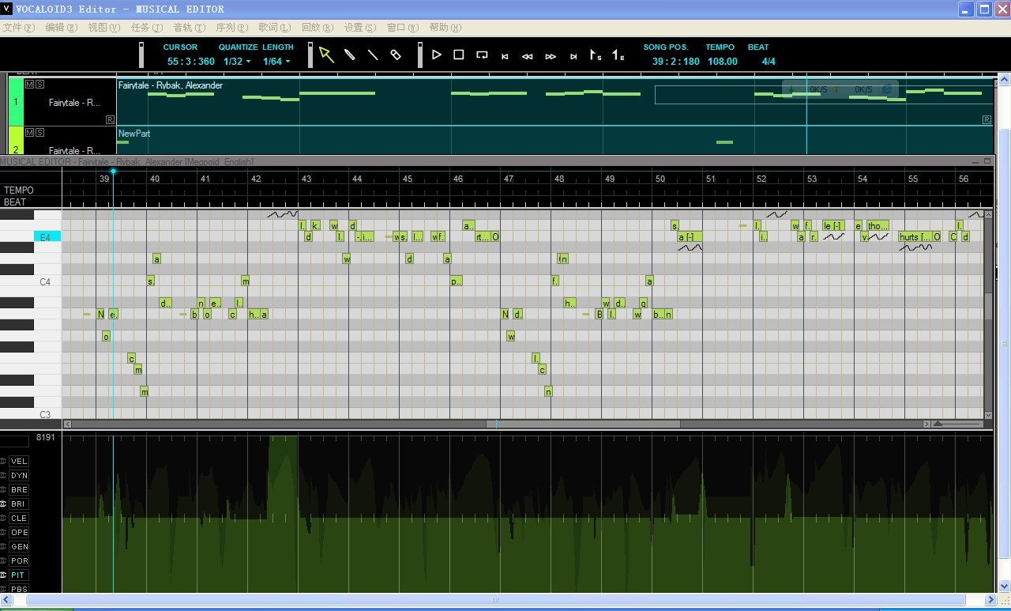Click the TEMPO value 108.00
Viewport: 1011px width, 611px height.
pos(723,62)
